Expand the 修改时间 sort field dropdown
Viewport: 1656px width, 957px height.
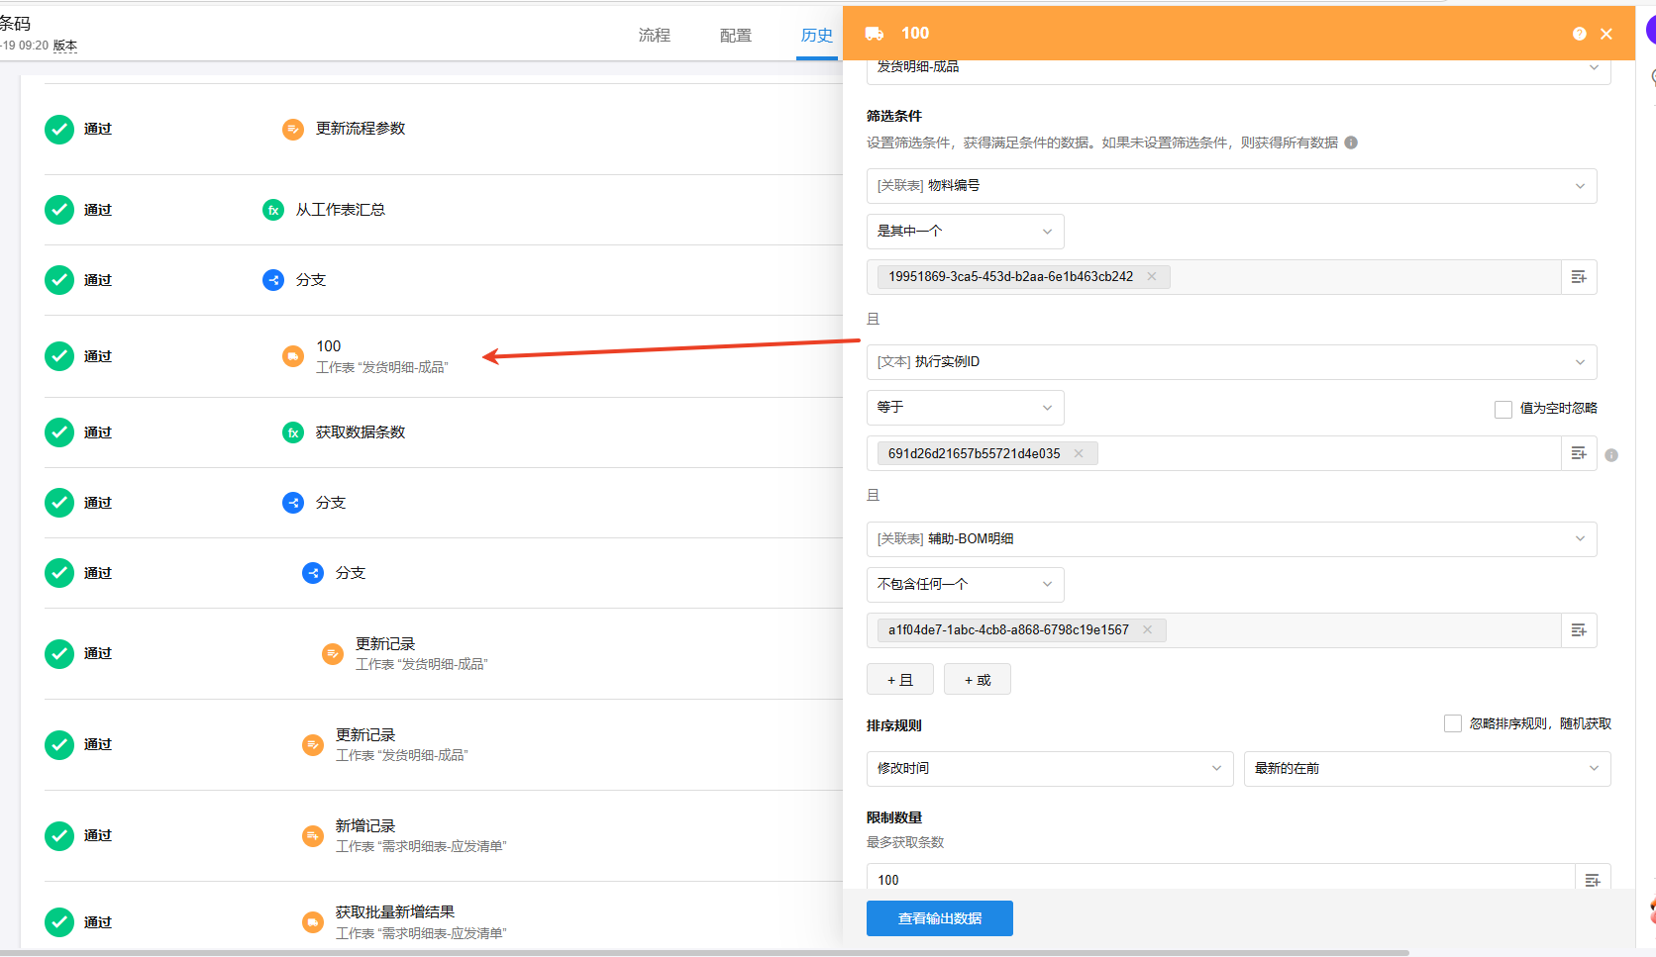[1049, 769]
